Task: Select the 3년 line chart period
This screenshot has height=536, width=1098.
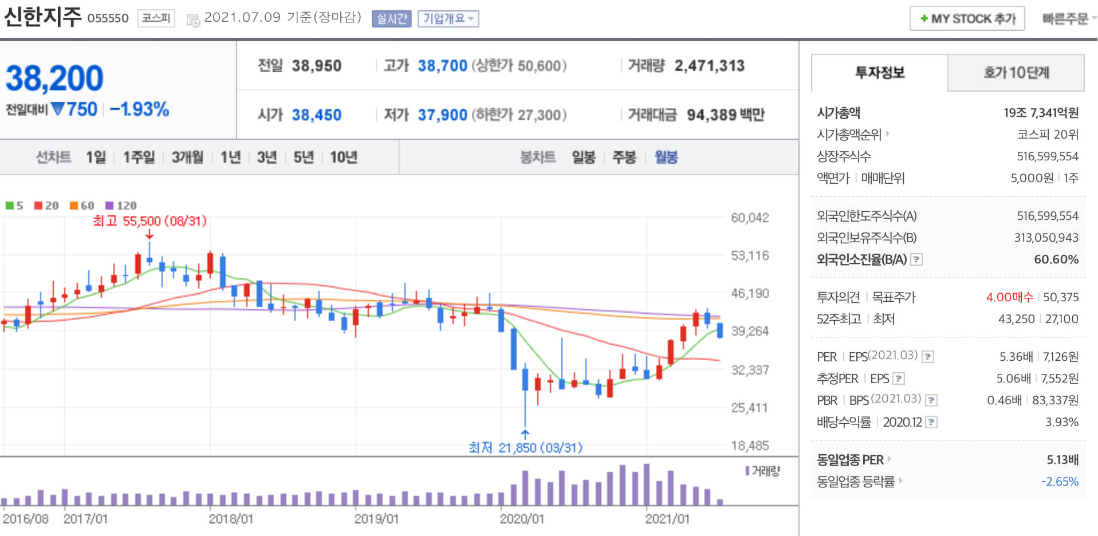Action: pyautogui.click(x=266, y=157)
